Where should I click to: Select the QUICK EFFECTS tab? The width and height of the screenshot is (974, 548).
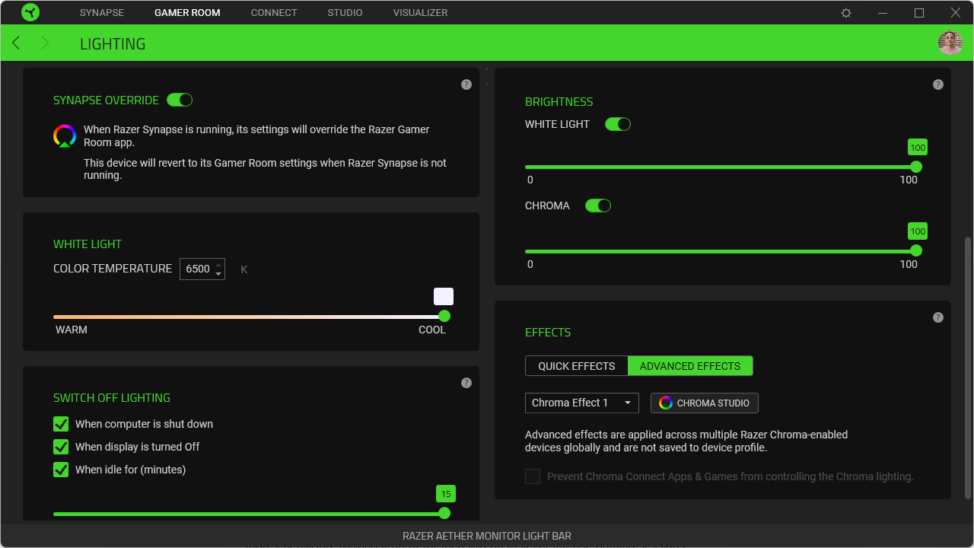[577, 366]
